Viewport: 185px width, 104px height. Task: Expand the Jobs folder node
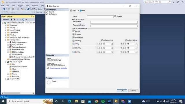coord(8,64)
